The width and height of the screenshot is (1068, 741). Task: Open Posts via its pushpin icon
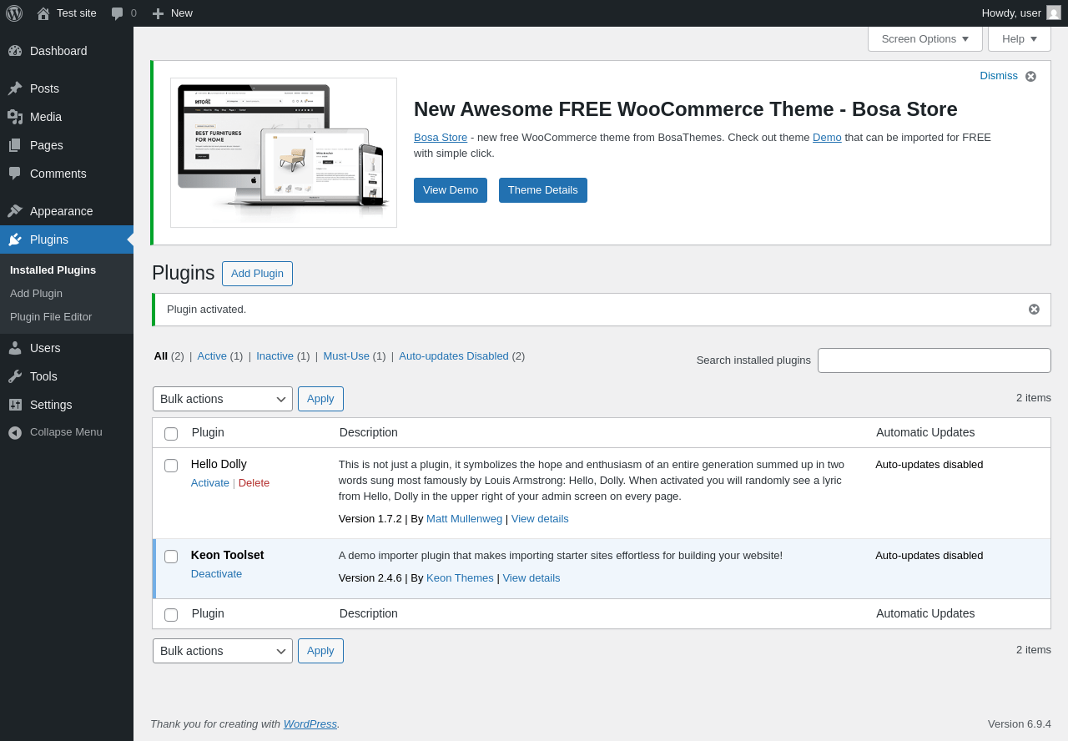click(x=15, y=88)
